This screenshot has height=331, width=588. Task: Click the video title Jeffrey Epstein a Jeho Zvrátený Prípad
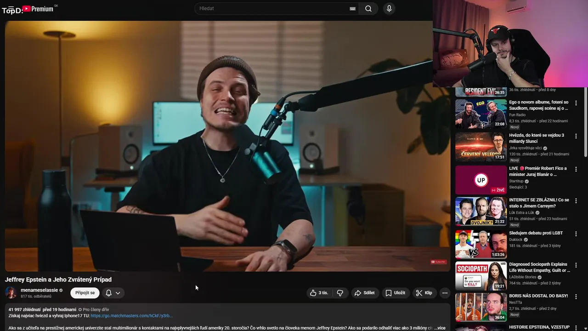coord(58,280)
